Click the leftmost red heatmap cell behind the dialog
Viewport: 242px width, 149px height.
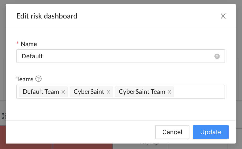[3, 137]
